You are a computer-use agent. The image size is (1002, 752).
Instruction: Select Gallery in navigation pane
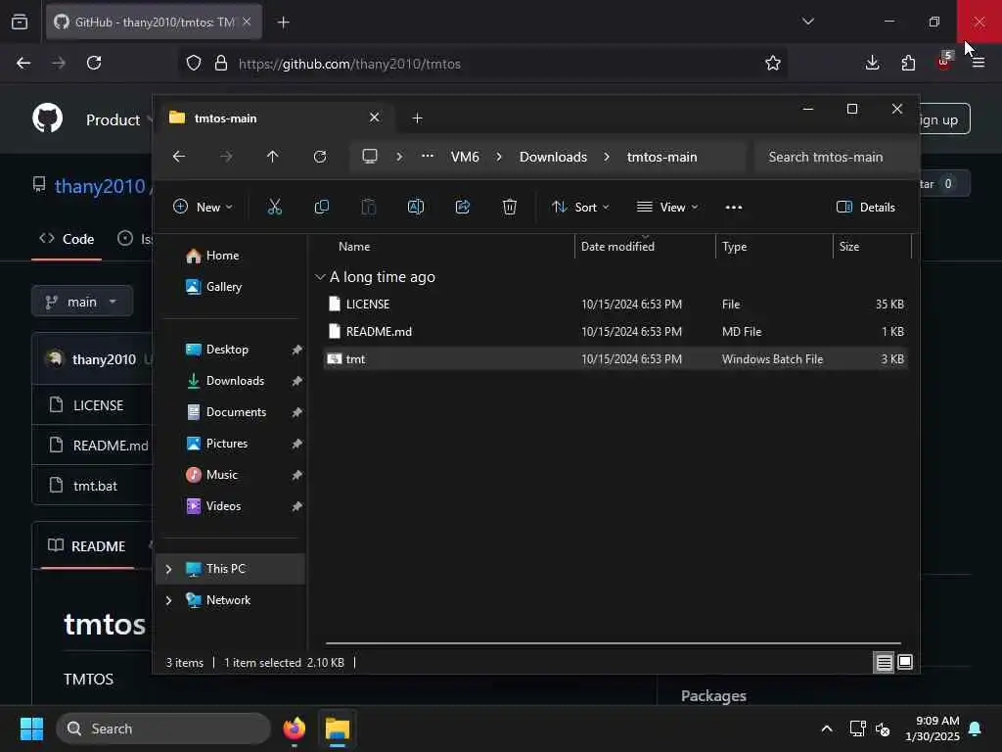(x=224, y=287)
